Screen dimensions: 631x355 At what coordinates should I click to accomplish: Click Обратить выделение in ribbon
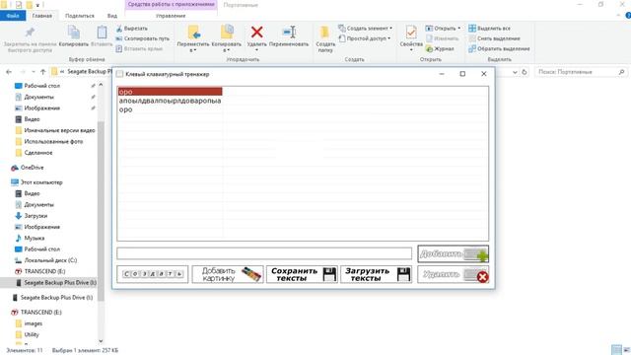499,48
